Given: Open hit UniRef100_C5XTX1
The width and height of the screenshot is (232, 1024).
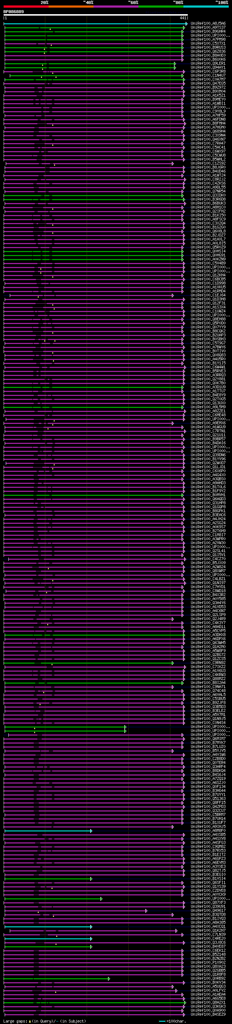Looking at the screenshot, I should (x=208, y=44).
